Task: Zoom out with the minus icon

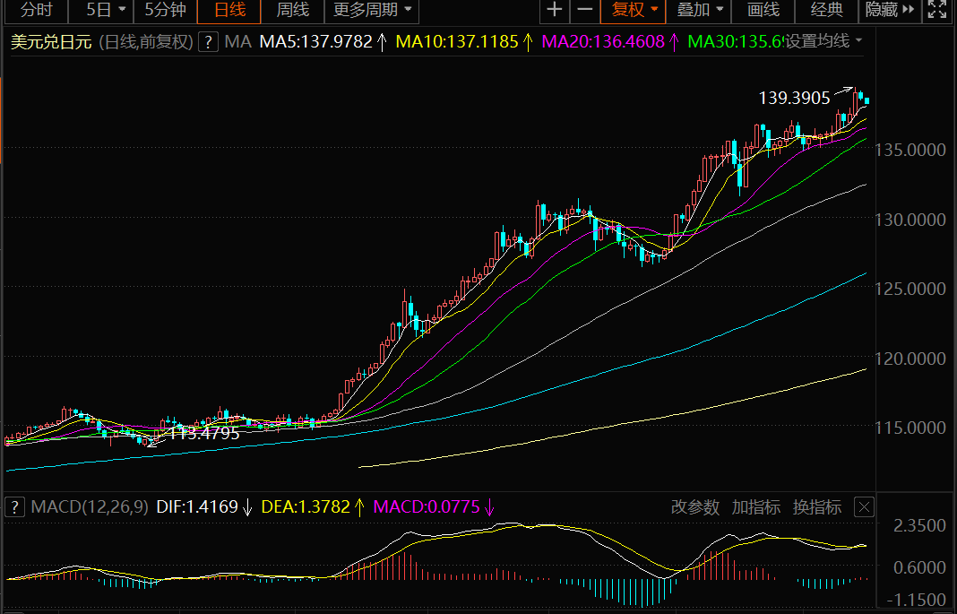Action: pos(585,11)
